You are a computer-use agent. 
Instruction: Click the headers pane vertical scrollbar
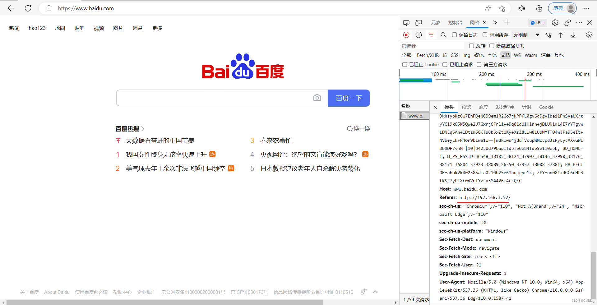(594, 275)
